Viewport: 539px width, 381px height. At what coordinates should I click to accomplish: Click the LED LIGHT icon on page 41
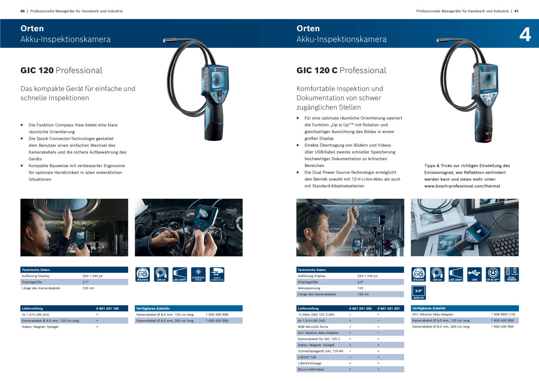click(456, 274)
